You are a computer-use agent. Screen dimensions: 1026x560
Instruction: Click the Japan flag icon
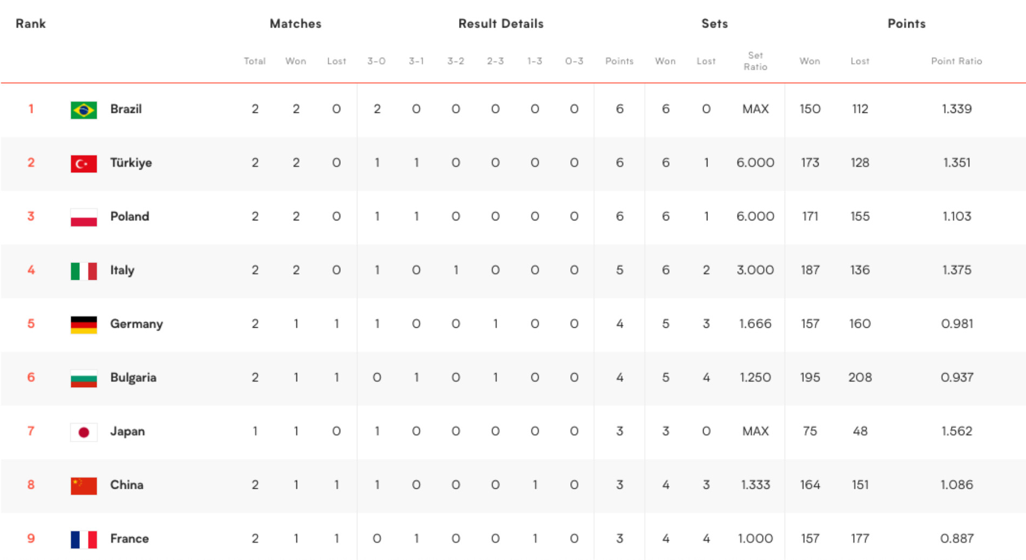click(x=84, y=432)
